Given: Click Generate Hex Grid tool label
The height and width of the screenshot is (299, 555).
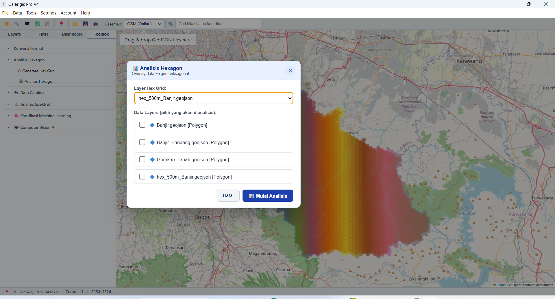Looking at the screenshot, I should (x=38, y=71).
